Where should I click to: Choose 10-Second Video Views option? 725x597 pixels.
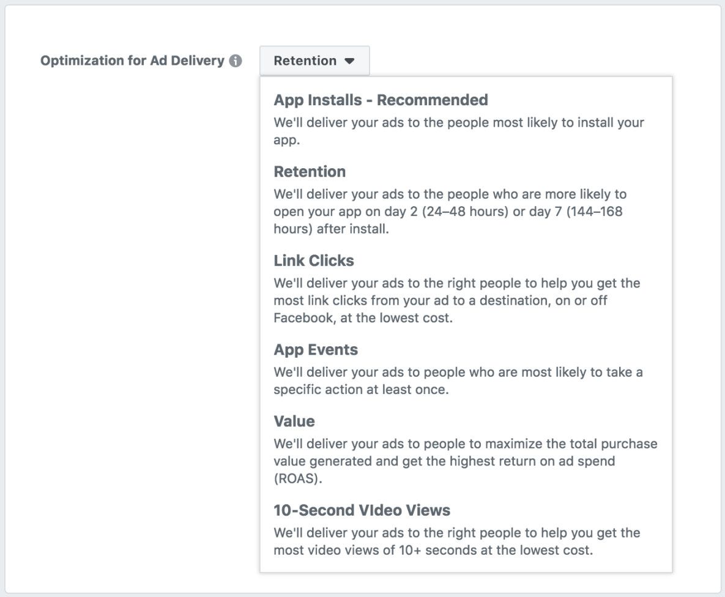coord(362,510)
